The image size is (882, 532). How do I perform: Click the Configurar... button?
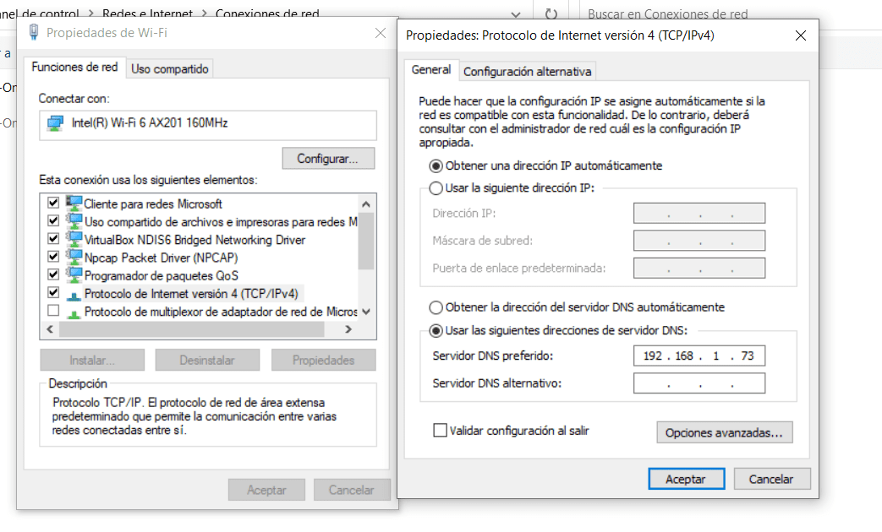coord(328,159)
